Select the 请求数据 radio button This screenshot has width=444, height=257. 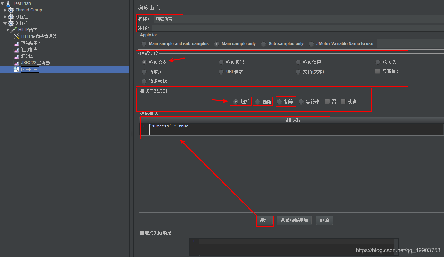tap(144, 81)
